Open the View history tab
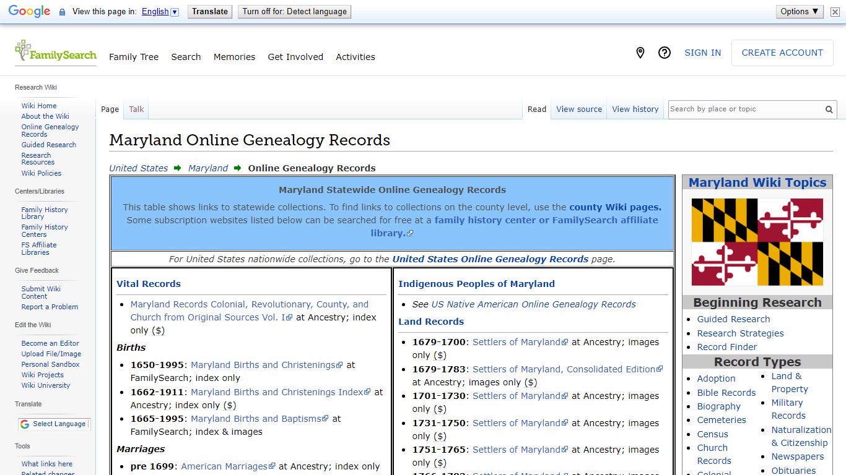 click(635, 109)
